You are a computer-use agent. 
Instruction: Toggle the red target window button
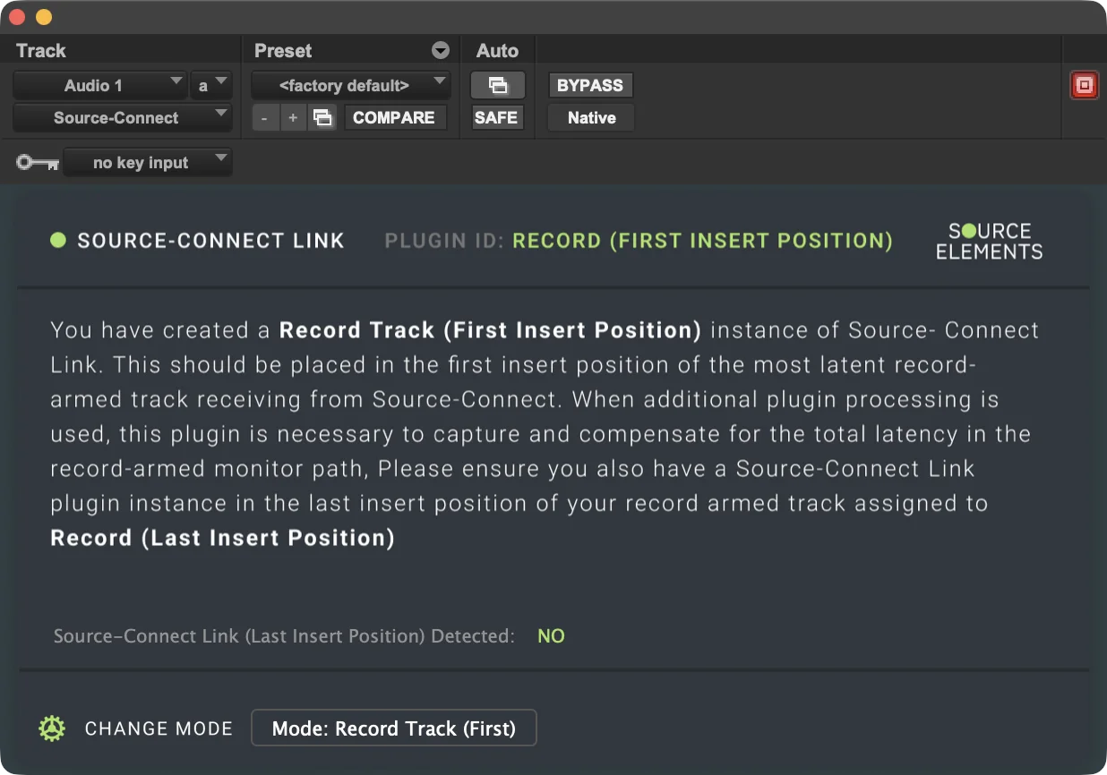[x=1084, y=86]
